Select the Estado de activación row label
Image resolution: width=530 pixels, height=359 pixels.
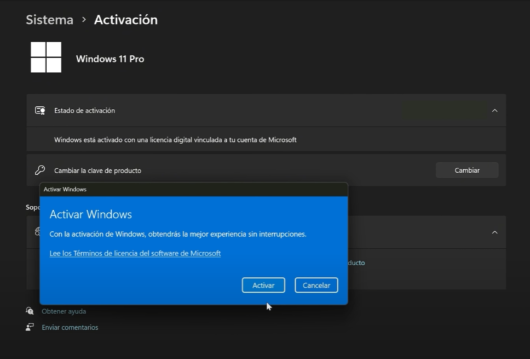click(x=84, y=111)
